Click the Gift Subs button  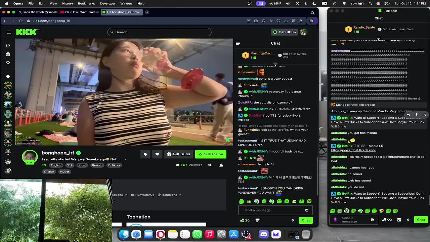point(178,154)
